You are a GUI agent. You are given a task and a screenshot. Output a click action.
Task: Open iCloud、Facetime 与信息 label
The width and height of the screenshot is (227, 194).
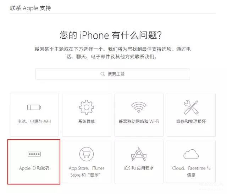191,172
